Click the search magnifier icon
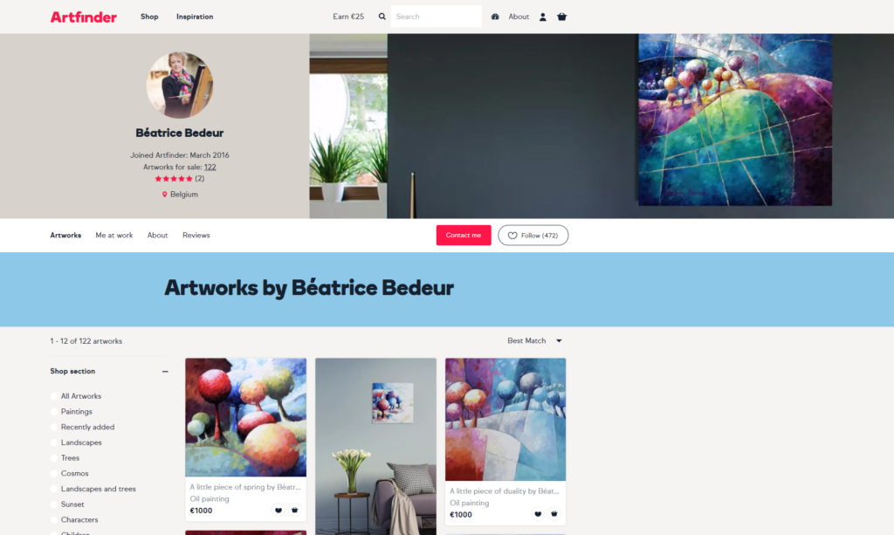The height and width of the screenshot is (535, 894). click(x=382, y=17)
